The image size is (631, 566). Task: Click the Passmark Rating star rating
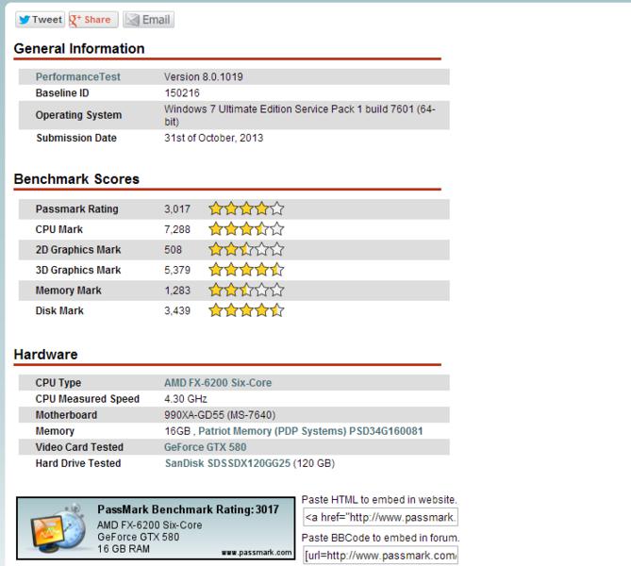tap(246, 208)
